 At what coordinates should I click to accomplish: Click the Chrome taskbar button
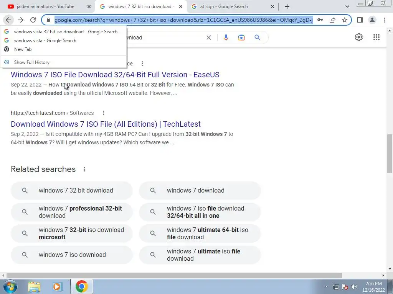pos(81,286)
